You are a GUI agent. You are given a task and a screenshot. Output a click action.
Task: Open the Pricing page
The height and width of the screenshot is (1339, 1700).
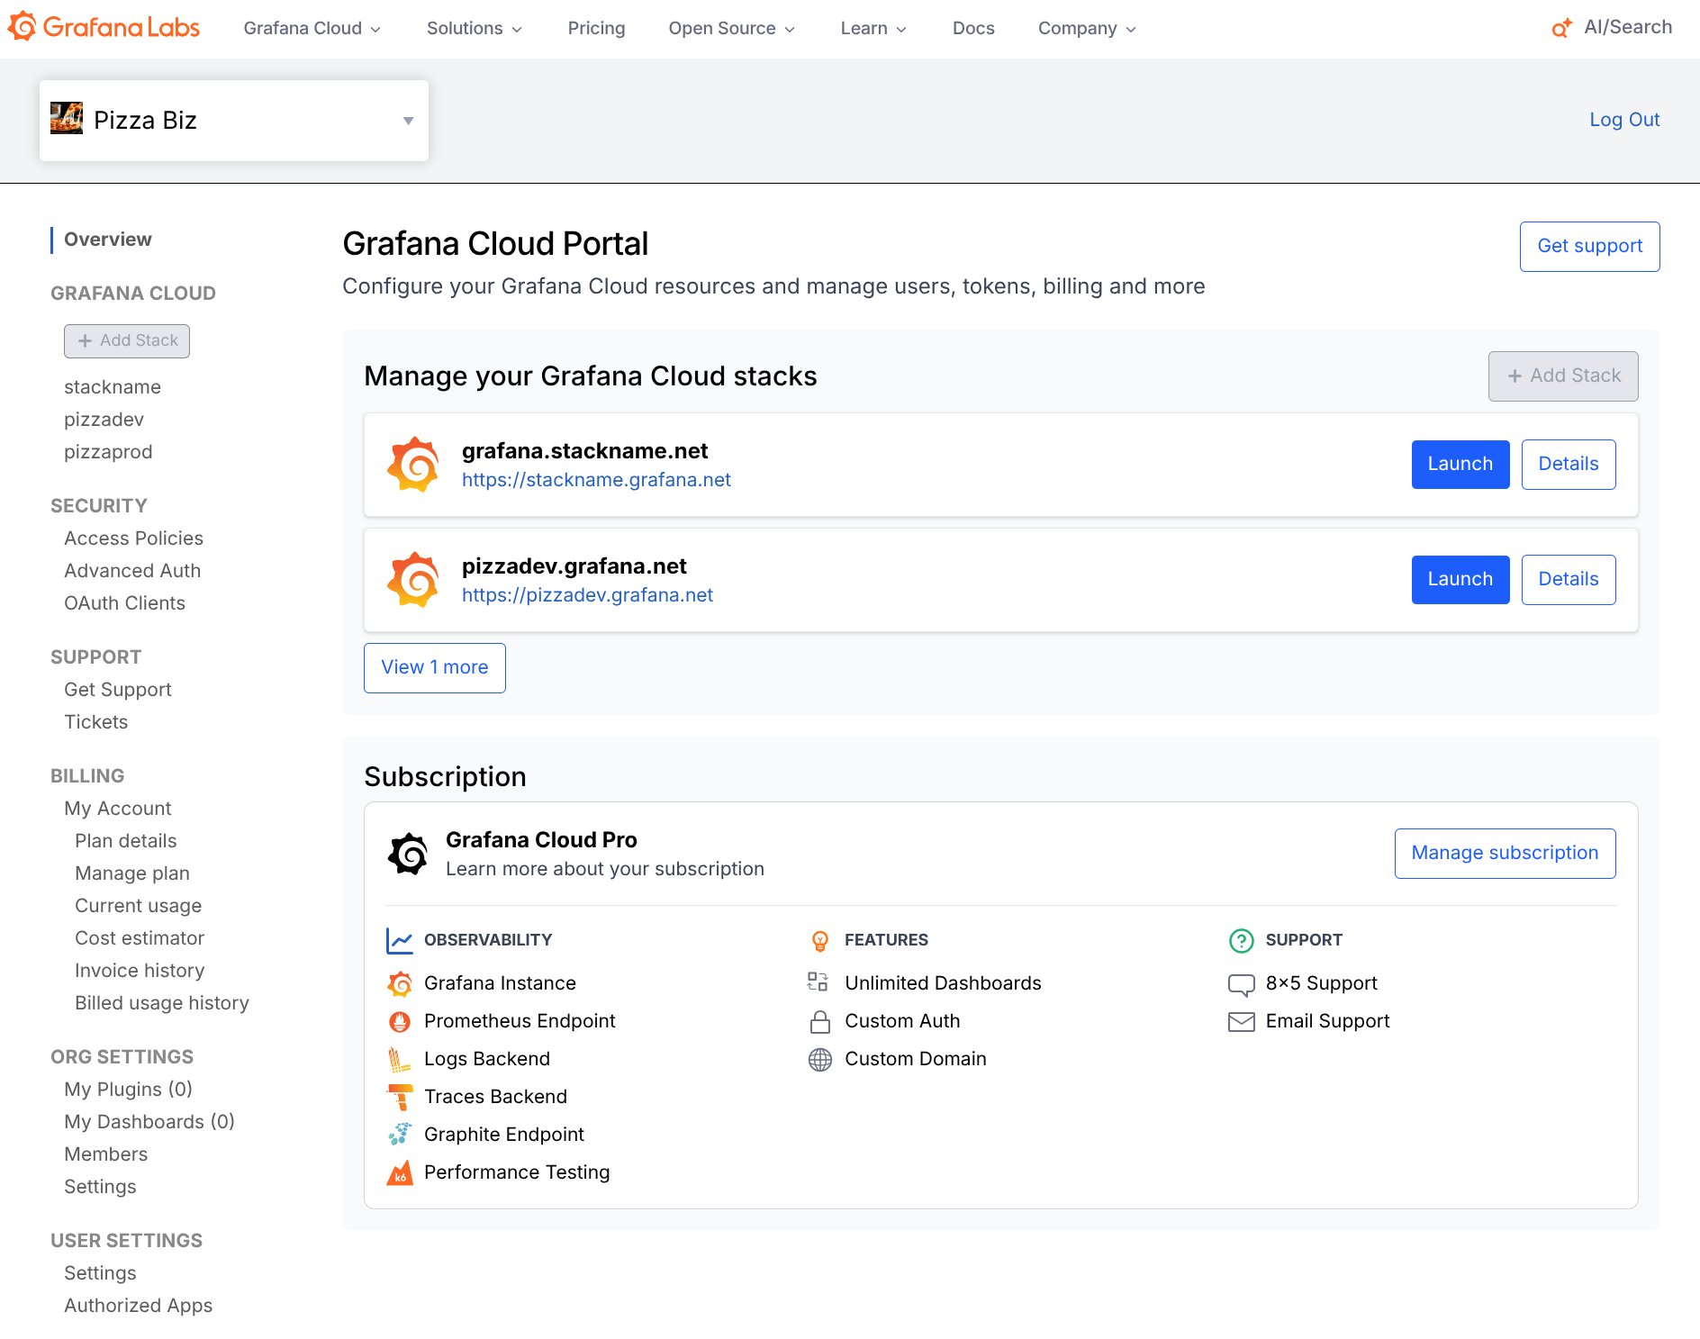596,28
